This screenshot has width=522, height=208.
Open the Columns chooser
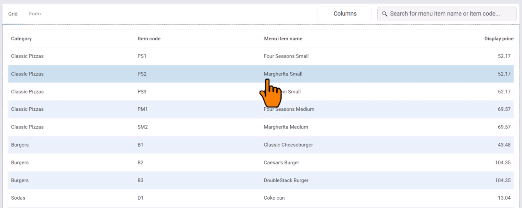(345, 14)
